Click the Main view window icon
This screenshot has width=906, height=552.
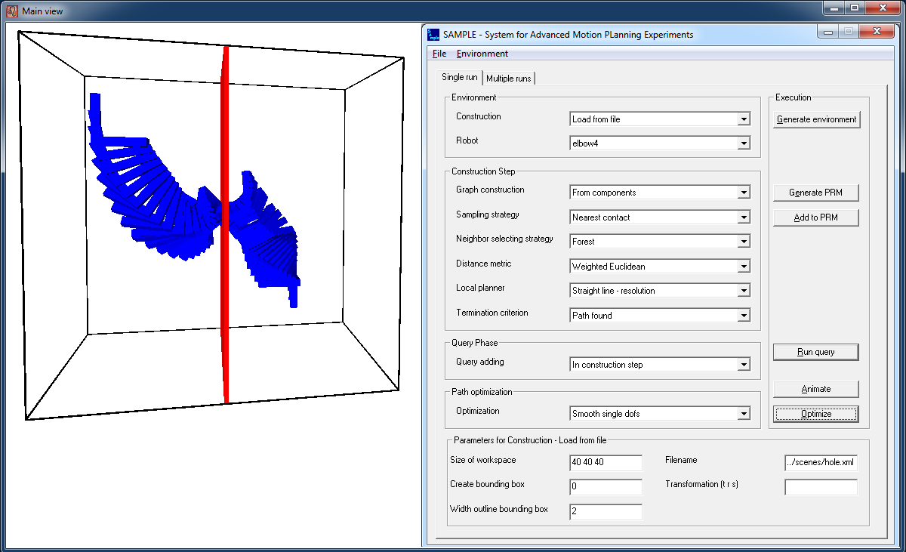point(11,11)
